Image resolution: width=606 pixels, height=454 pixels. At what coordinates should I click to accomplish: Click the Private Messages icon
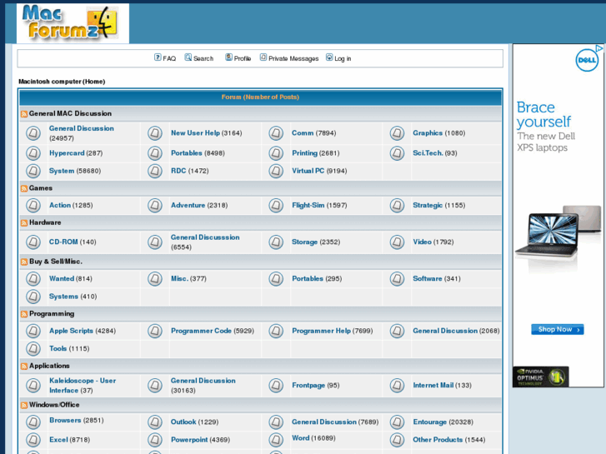(263, 57)
